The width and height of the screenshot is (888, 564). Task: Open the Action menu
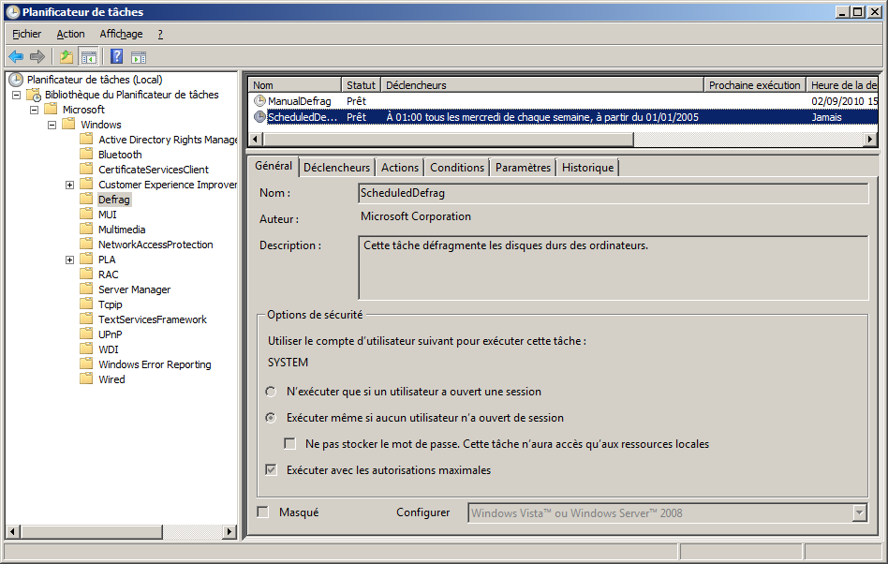(x=70, y=34)
